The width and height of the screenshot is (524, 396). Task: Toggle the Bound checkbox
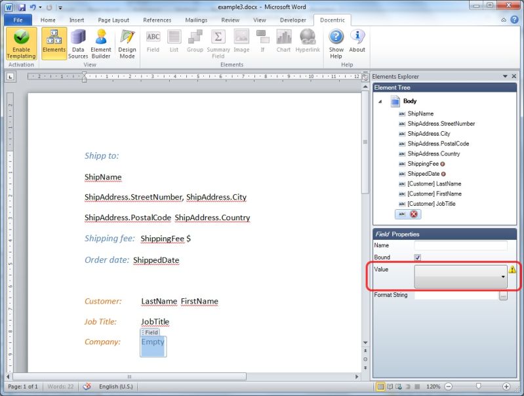pos(417,257)
